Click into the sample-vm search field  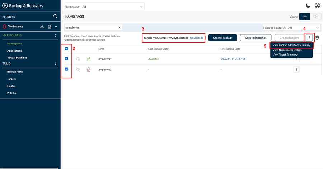tap(90, 27)
